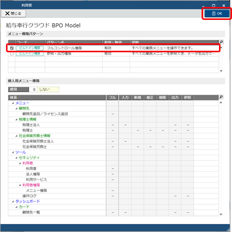Select the 法人権限 row
232x232 pixels.
pos(113,174)
